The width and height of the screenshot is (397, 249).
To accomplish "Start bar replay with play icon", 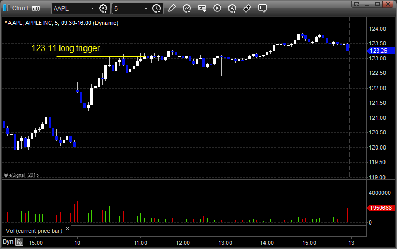I will [217, 8].
